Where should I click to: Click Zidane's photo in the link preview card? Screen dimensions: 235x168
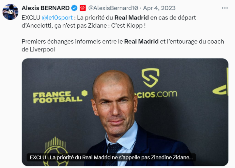pyautogui.click(x=125, y=112)
